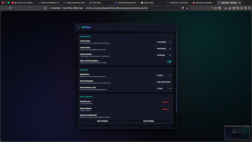Open the Leo AI sparkle icon
This screenshot has height=142, width=252.
pos(241,8)
